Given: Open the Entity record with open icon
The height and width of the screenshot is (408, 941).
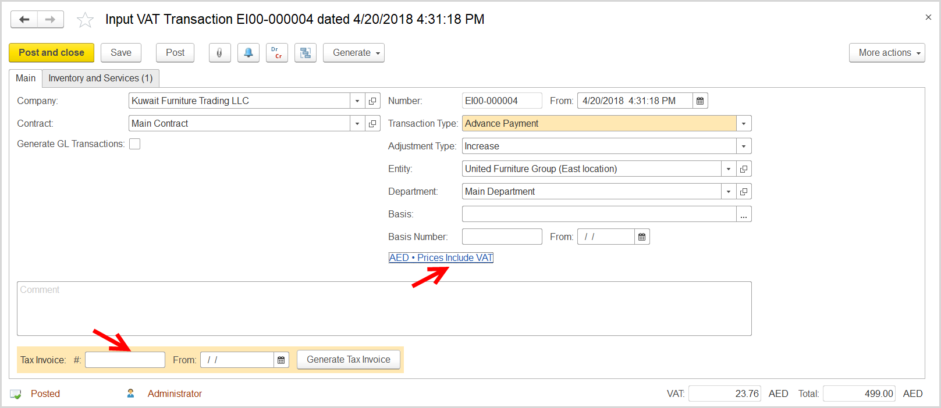Looking at the screenshot, I should (744, 169).
